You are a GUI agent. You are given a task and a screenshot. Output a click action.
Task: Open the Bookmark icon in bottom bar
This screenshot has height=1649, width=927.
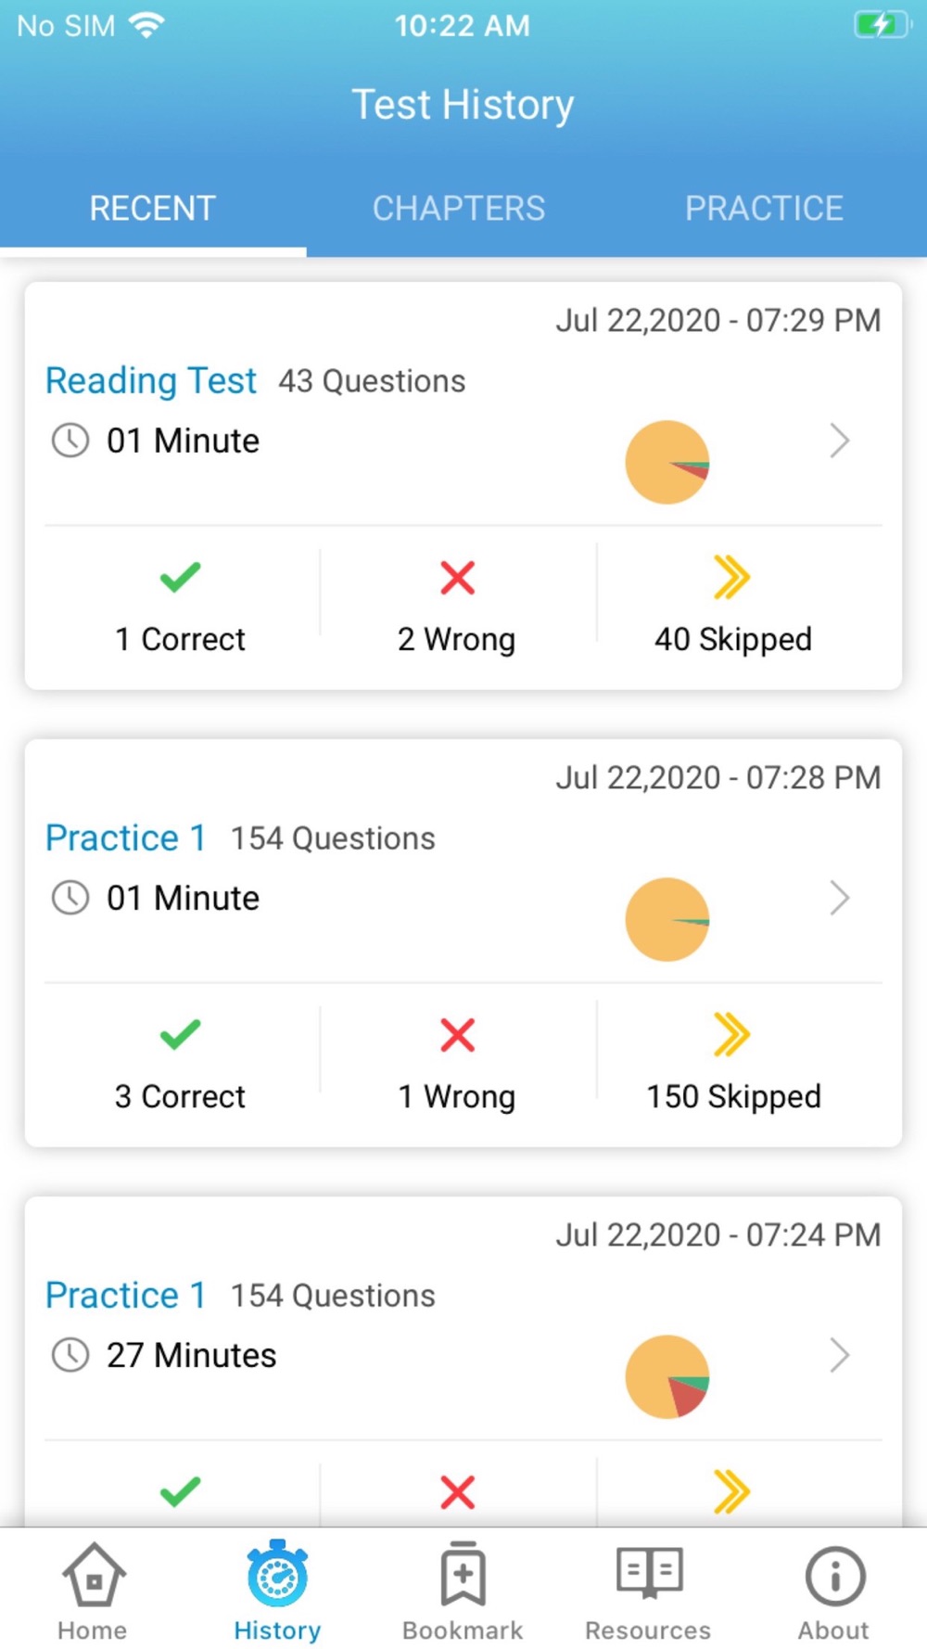463,1574
